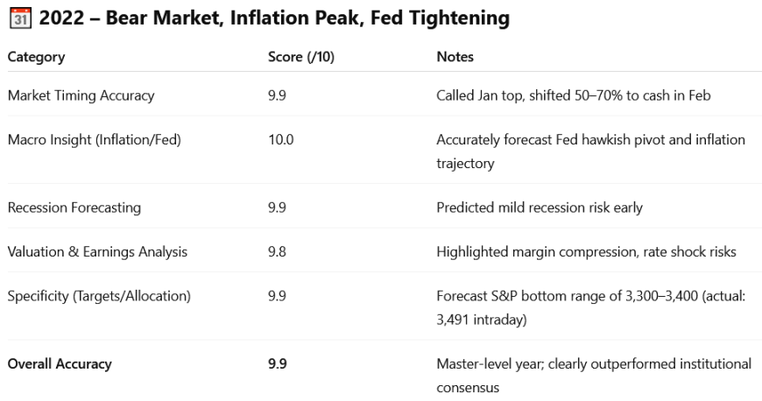Select the Market Timing Accuracy row label
Screen dimensions: 762x401
tap(81, 95)
